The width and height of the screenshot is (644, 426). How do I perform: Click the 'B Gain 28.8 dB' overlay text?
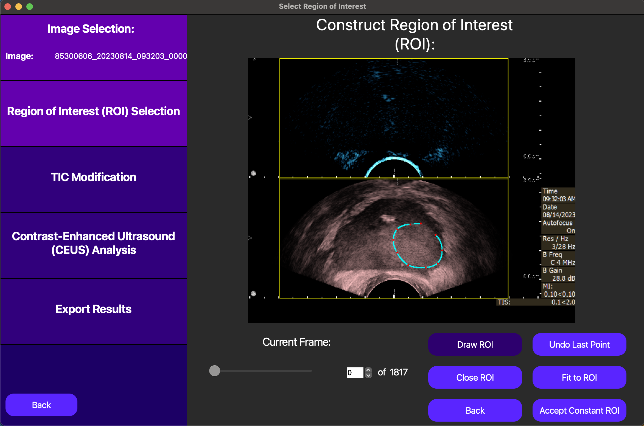[559, 274]
